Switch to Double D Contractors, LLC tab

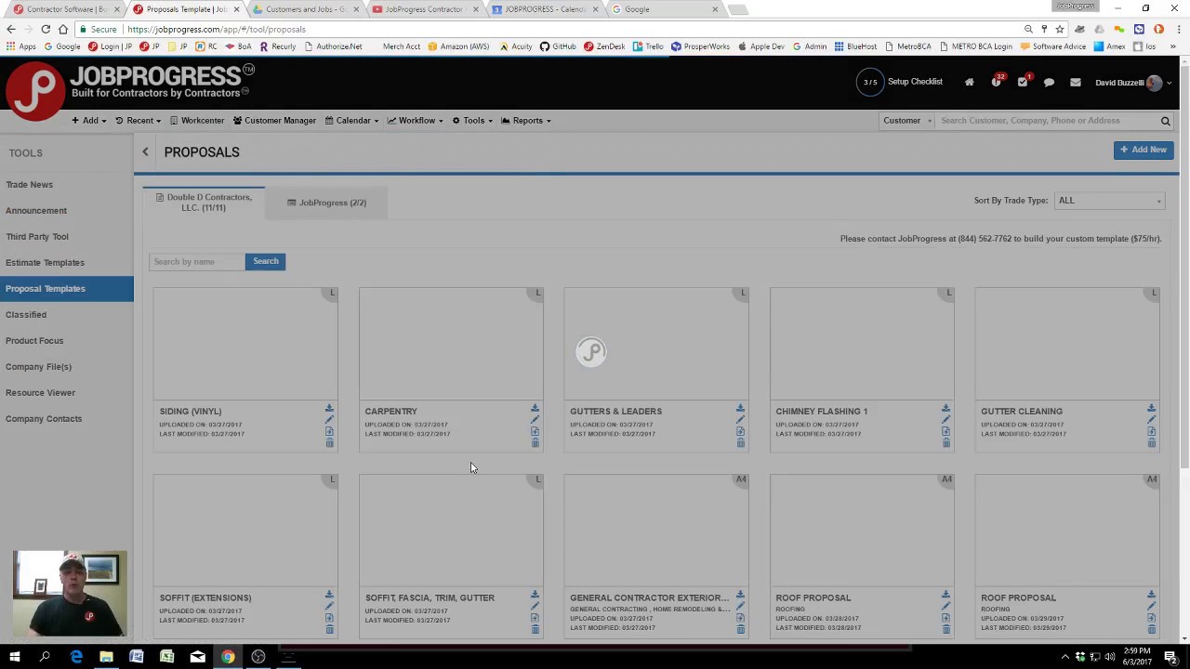click(204, 203)
